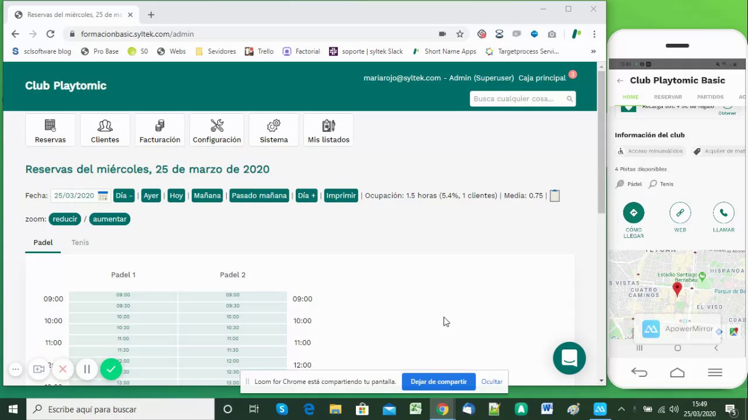Tap the Web link icon in phone app
This screenshot has width=748, height=420.
[x=680, y=213]
